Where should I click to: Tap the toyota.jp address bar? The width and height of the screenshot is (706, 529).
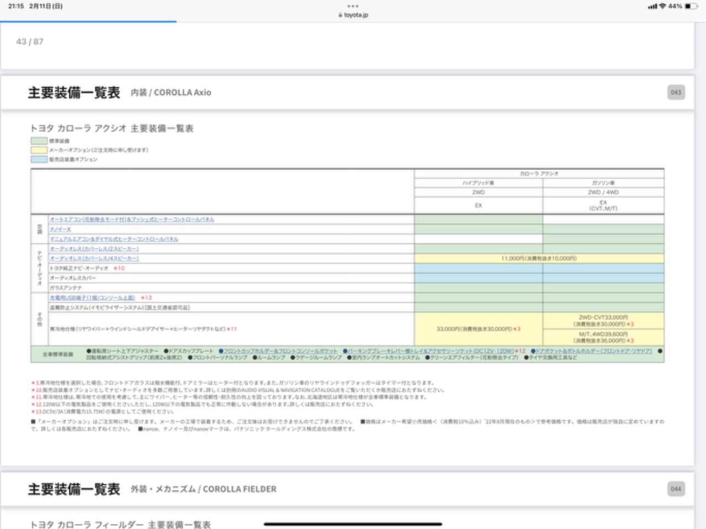pyautogui.click(x=353, y=15)
